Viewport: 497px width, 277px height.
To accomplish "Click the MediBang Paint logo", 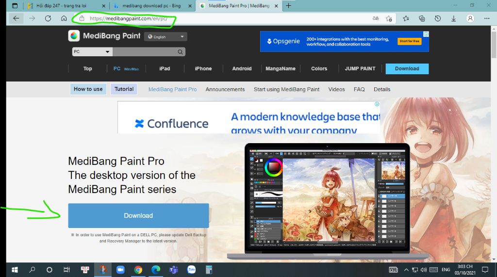I will click(x=104, y=36).
